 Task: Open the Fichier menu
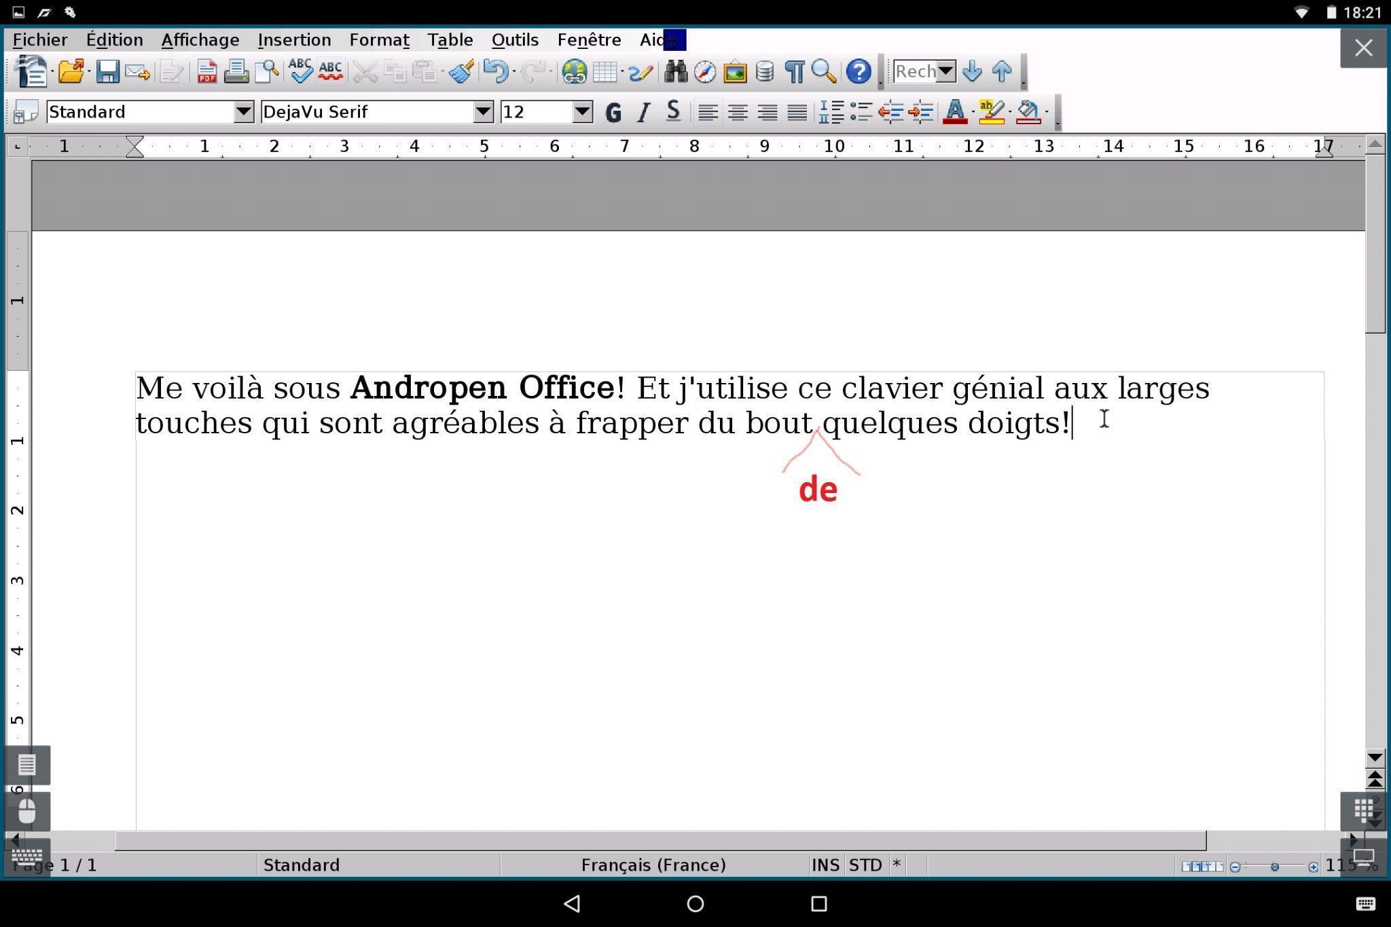[x=40, y=40]
